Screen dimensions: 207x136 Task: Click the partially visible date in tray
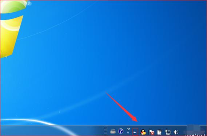tap(195, 135)
